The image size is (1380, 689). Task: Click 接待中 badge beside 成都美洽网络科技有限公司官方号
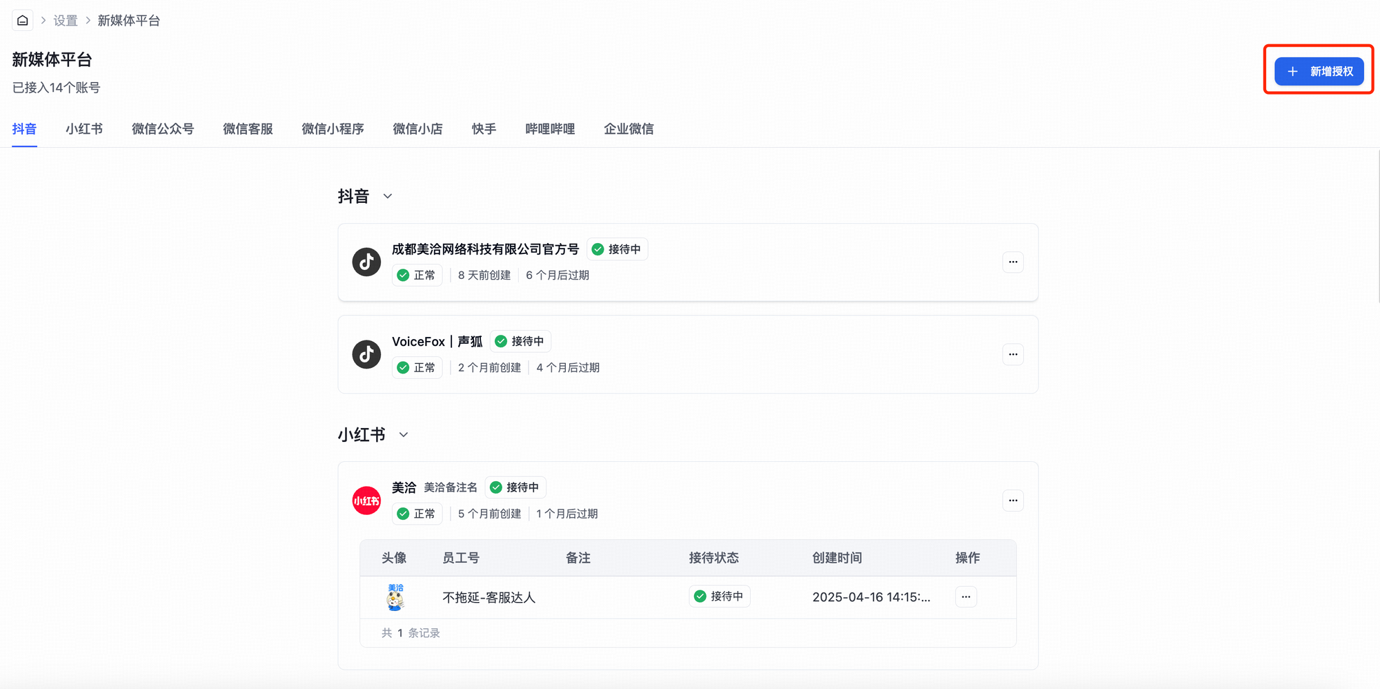(x=617, y=249)
